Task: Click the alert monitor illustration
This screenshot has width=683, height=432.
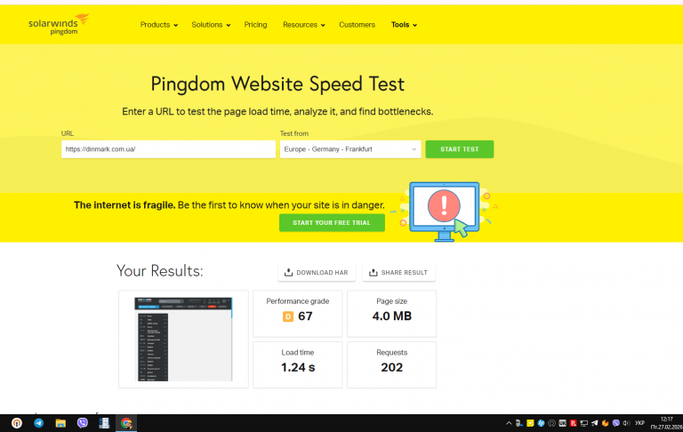Action: (445, 212)
